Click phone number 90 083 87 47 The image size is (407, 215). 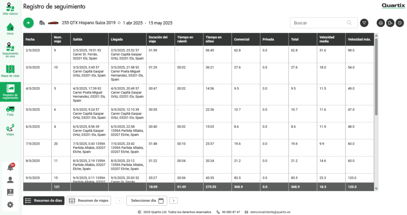click(231, 212)
